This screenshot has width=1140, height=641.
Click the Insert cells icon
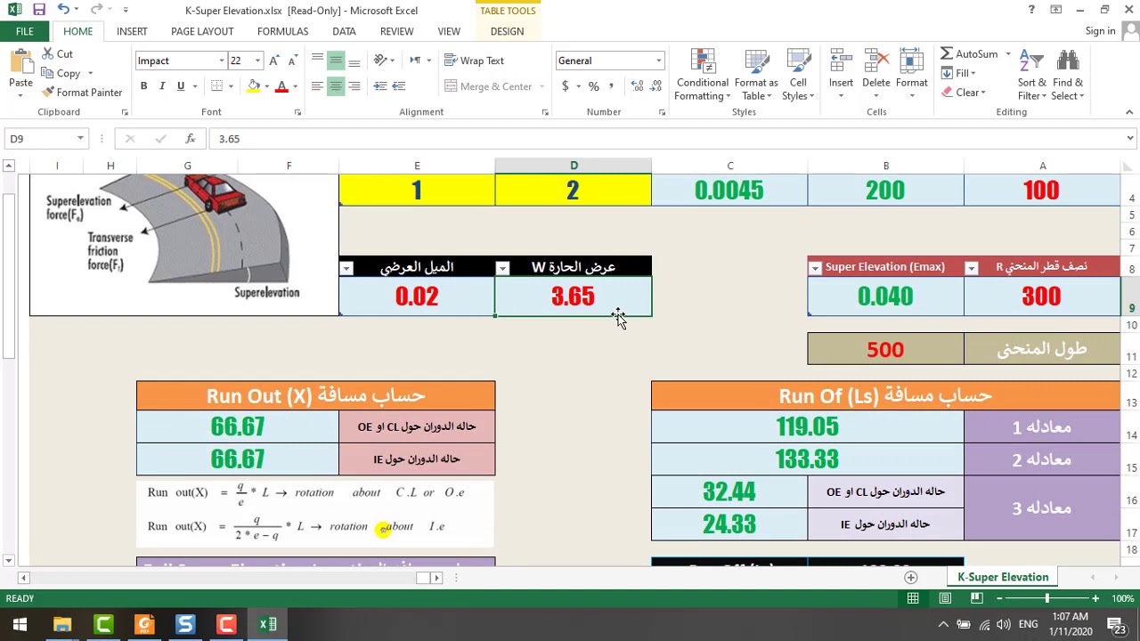[x=841, y=76]
